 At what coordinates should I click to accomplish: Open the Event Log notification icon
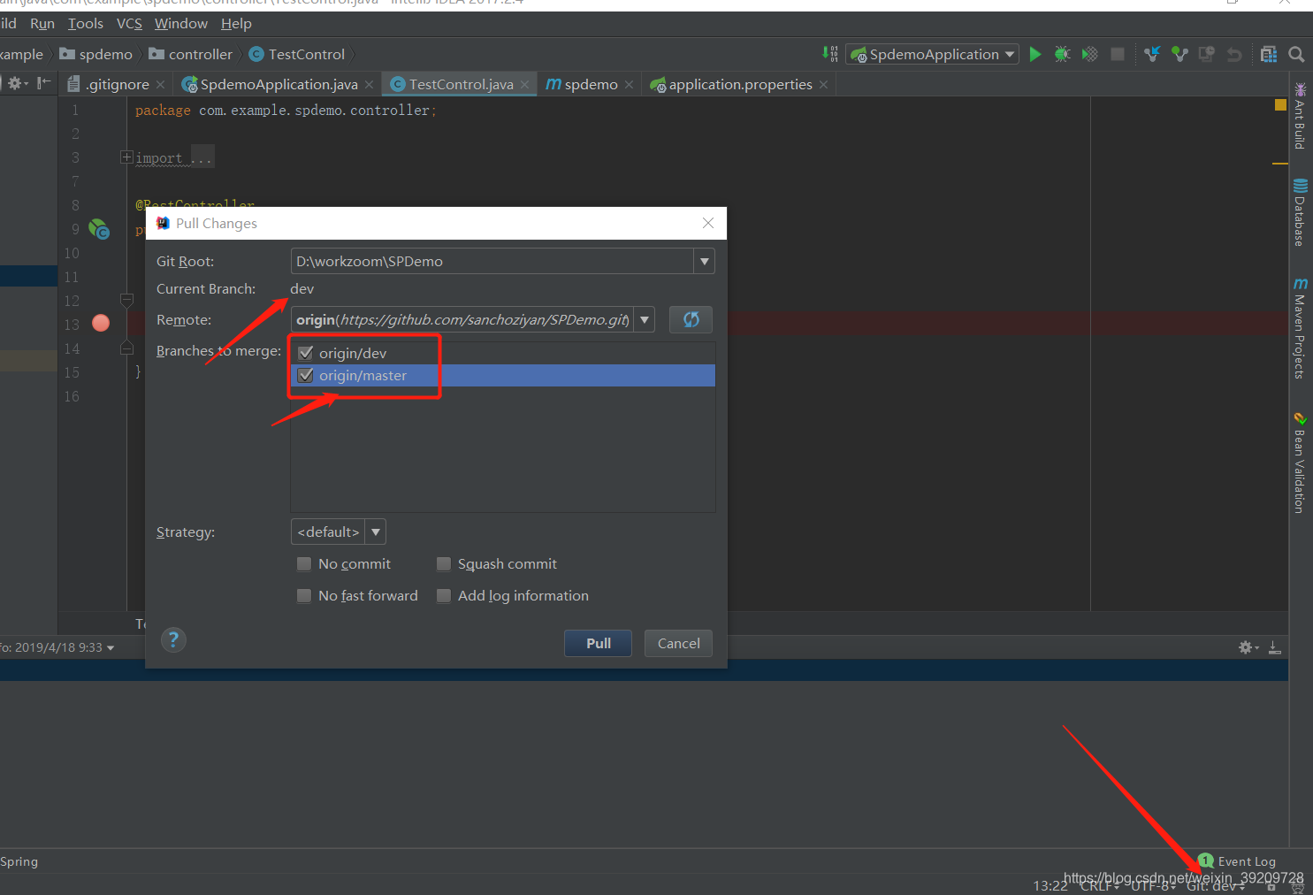[1206, 861]
